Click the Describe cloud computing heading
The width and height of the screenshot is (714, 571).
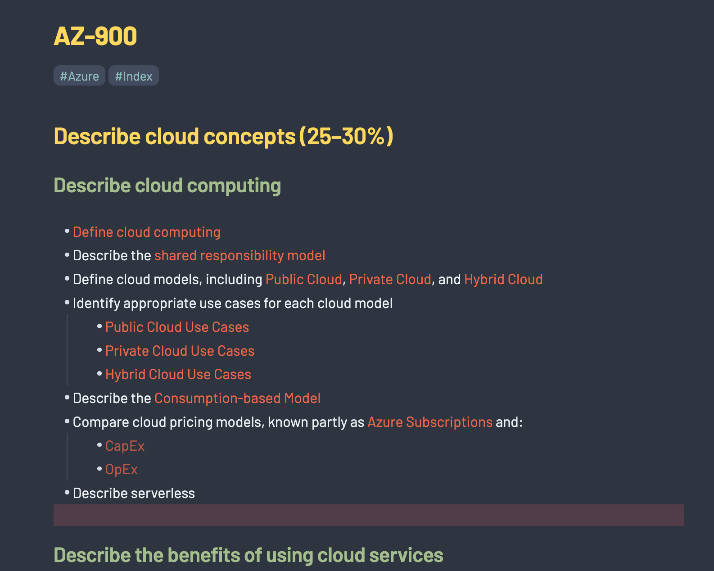click(x=167, y=186)
